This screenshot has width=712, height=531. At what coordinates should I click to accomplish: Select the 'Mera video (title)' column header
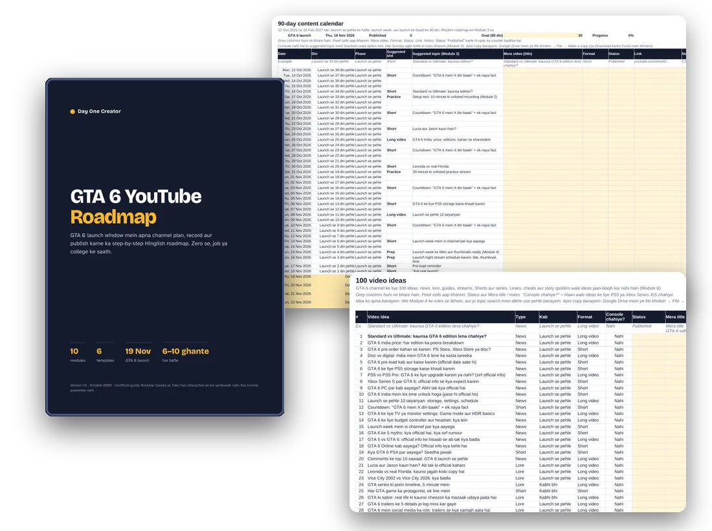[542, 54]
